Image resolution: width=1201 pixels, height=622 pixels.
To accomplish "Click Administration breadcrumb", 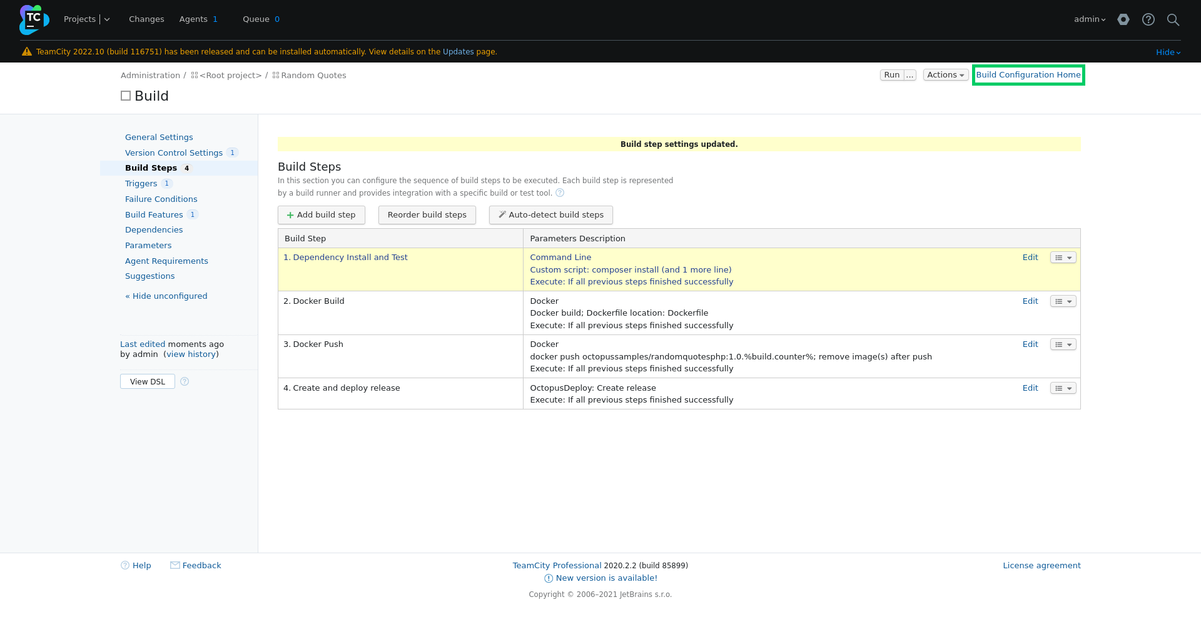I will [x=150, y=76].
